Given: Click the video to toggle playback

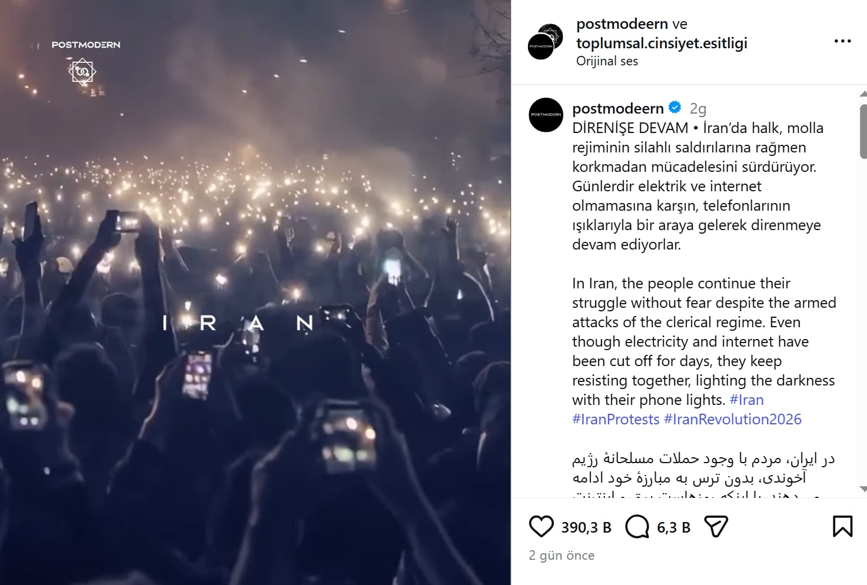Looking at the screenshot, I should pos(255,292).
